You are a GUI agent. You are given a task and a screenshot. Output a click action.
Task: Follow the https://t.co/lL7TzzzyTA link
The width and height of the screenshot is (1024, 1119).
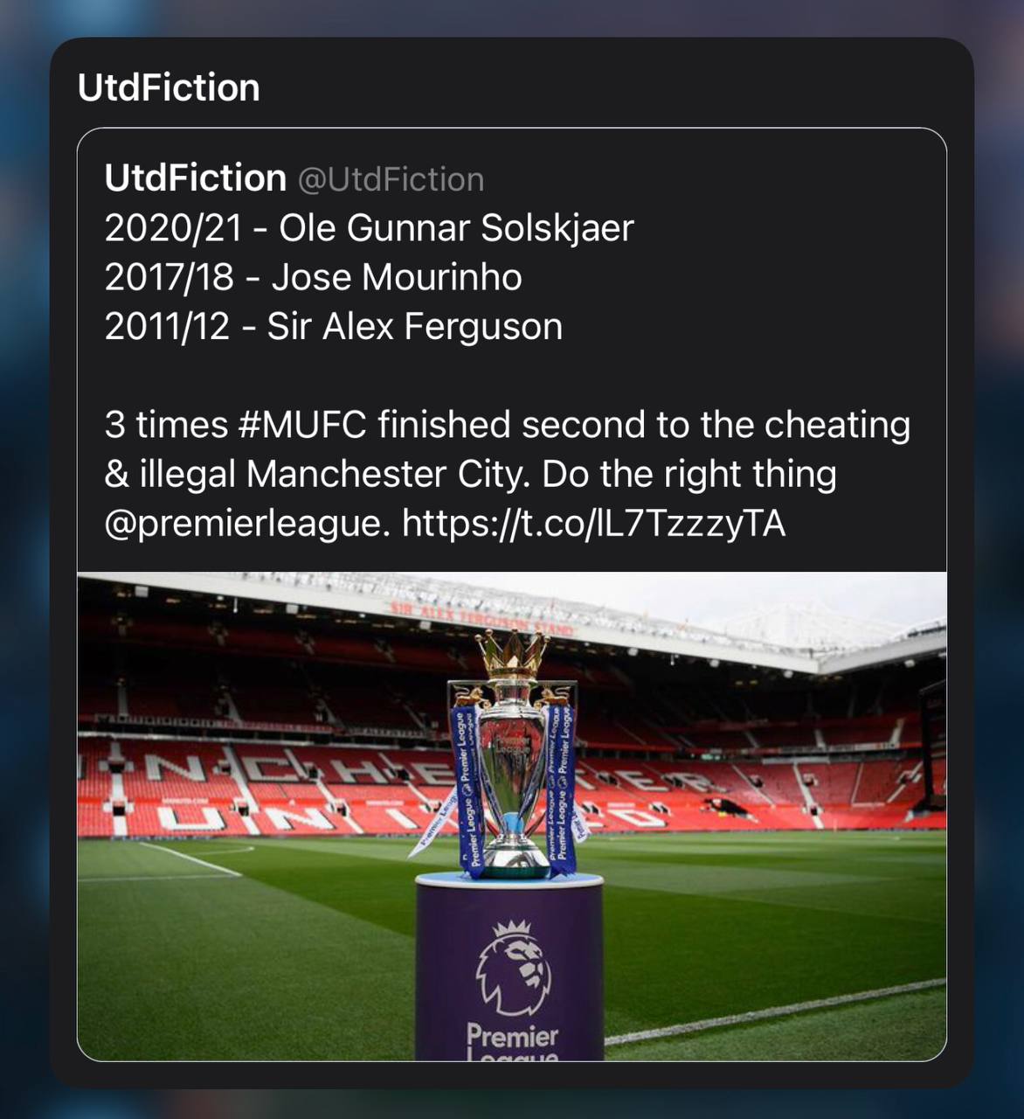(593, 524)
